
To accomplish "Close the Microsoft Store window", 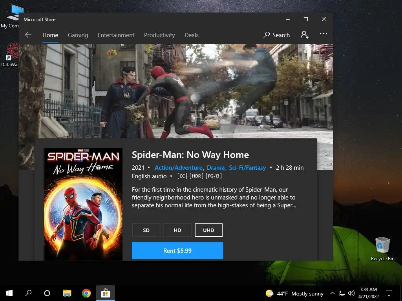I will (324, 20).
